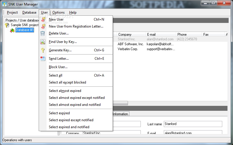Close the open User menu
This screenshot has width=233, height=145.
[x=44, y=12]
